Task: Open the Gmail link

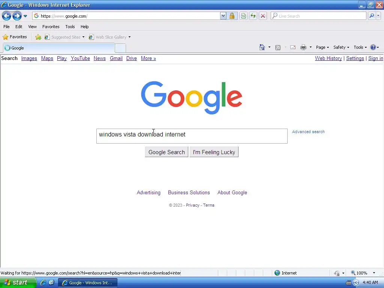Action: click(116, 58)
